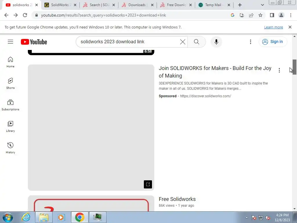Viewport: 297px width, 223px height.
Task: Open the Chrome profile avatar
Action: pos(281,15)
